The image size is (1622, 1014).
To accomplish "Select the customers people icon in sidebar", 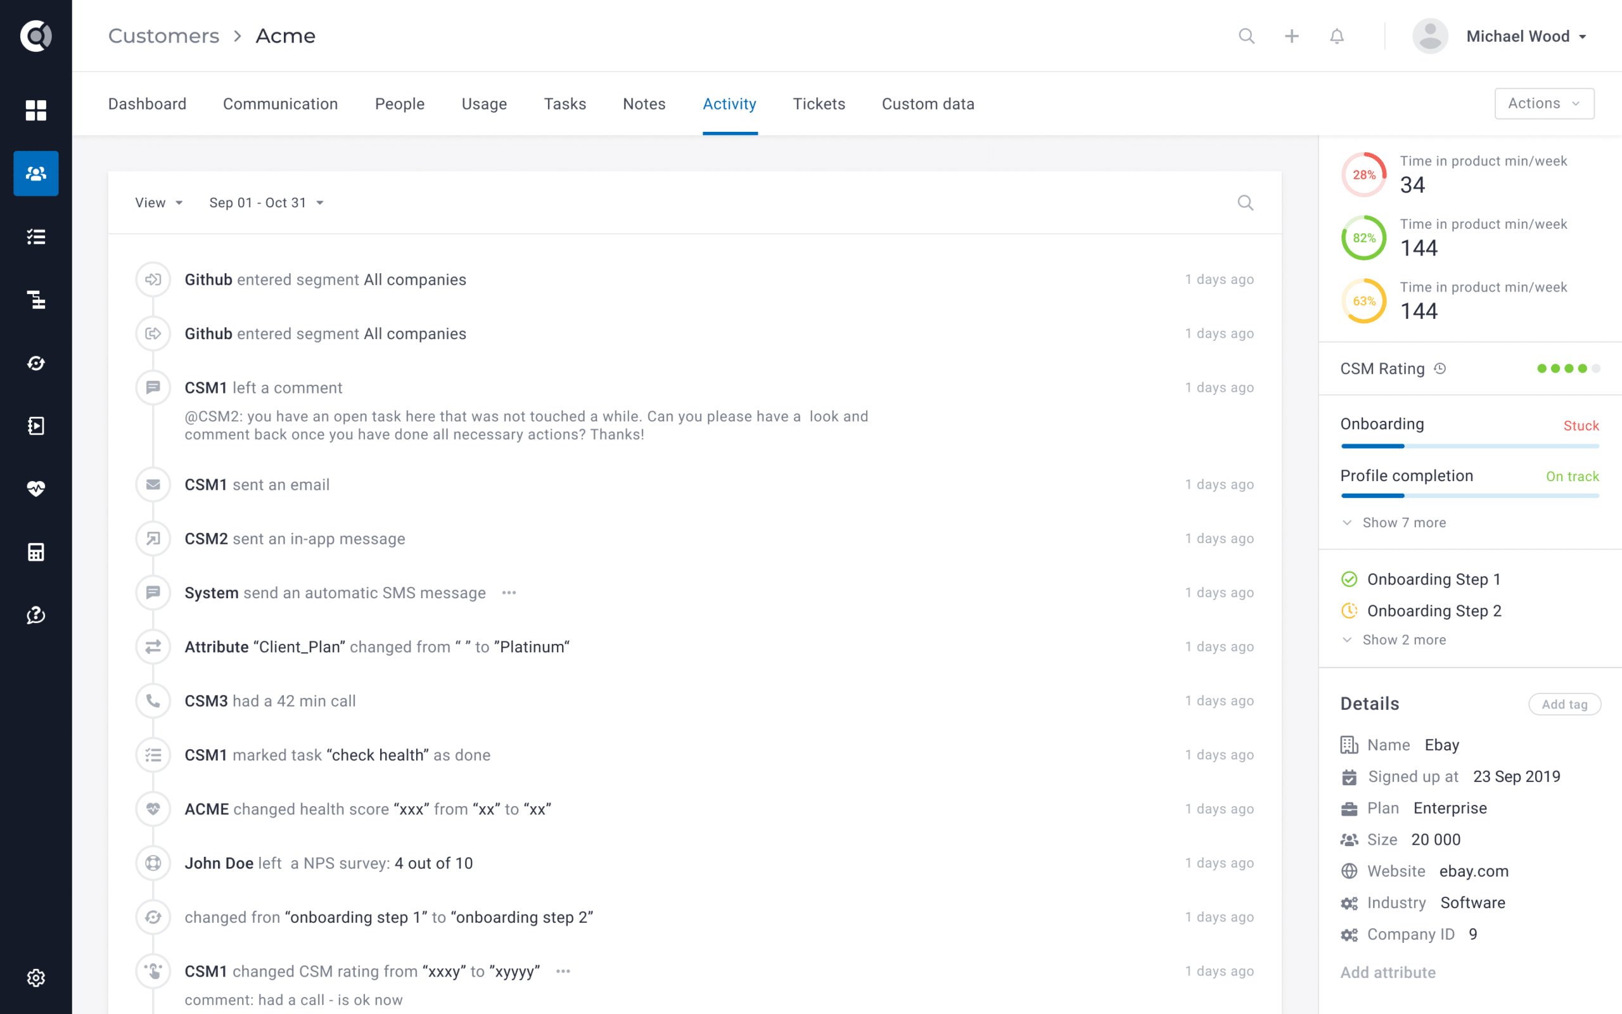I will pyautogui.click(x=35, y=174).
